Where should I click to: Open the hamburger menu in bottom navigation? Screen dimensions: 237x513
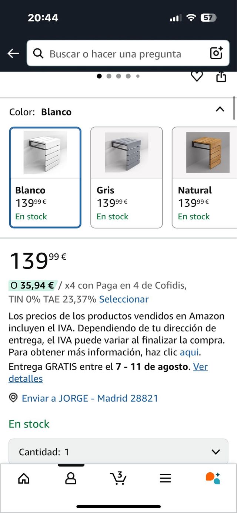[x=165, y=478]
